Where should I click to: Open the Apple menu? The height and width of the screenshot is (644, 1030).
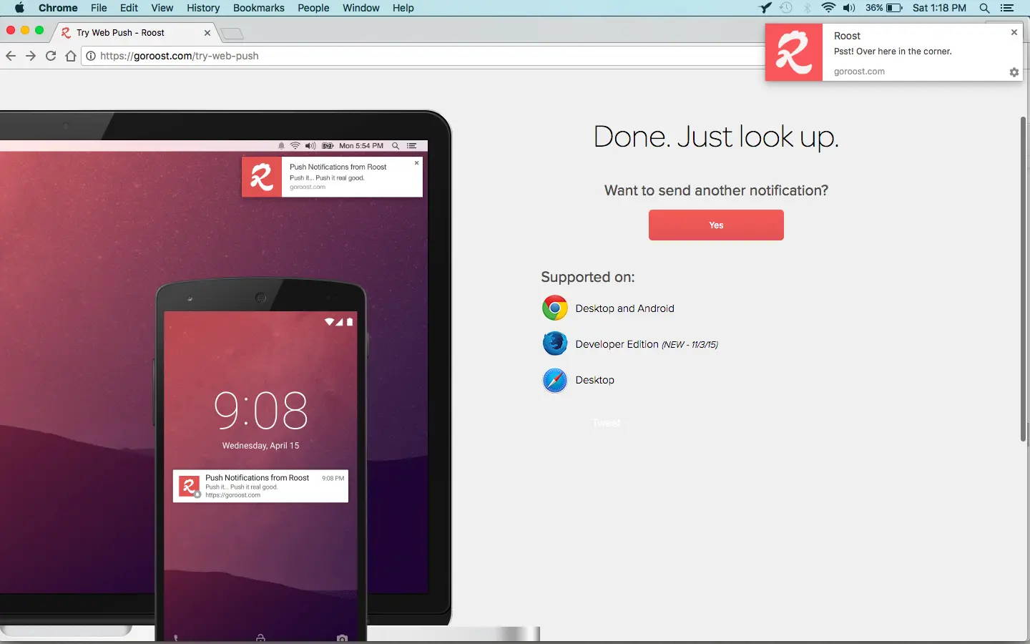click(x=19, y=8)
